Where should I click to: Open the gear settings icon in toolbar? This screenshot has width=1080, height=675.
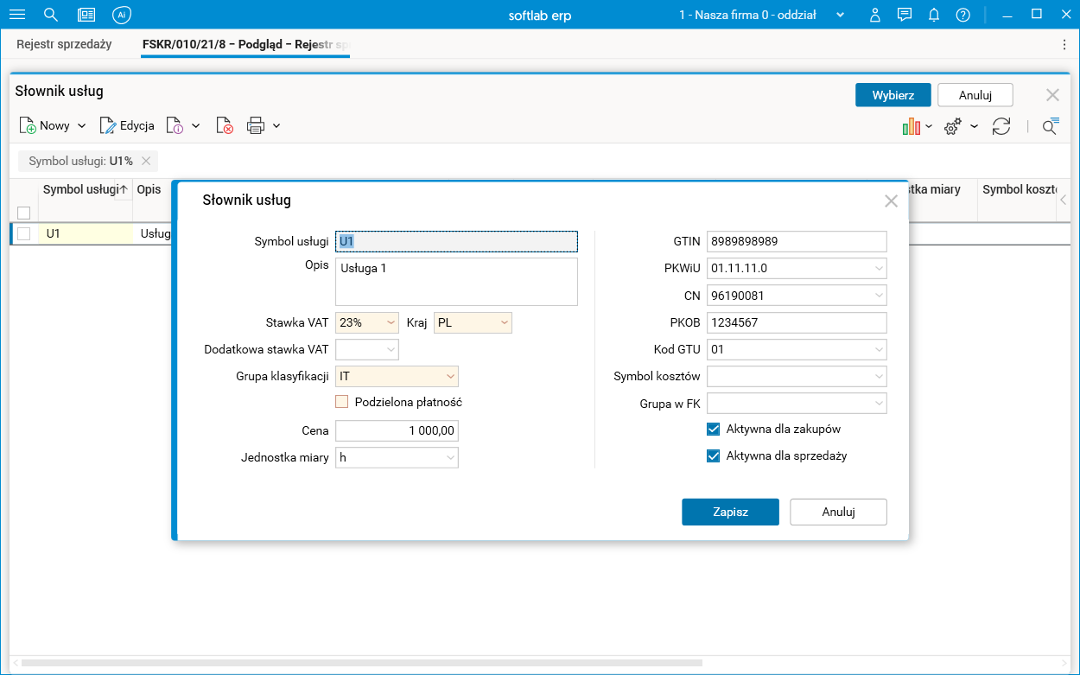tap(953, 127)
